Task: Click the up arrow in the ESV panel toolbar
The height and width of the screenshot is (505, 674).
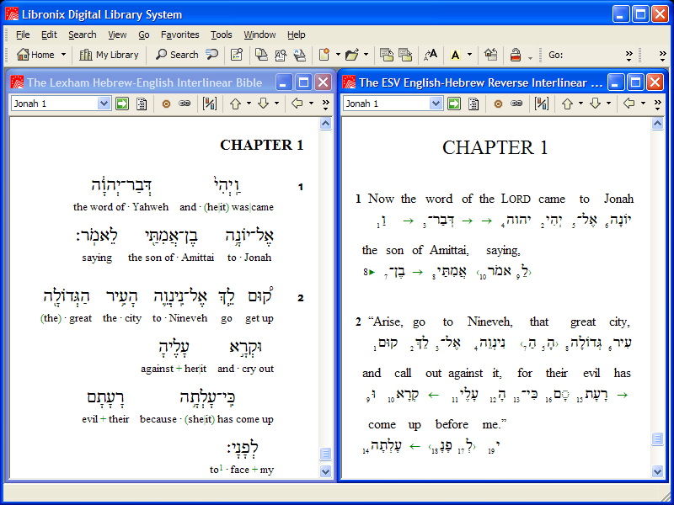Action: point(567,104)
